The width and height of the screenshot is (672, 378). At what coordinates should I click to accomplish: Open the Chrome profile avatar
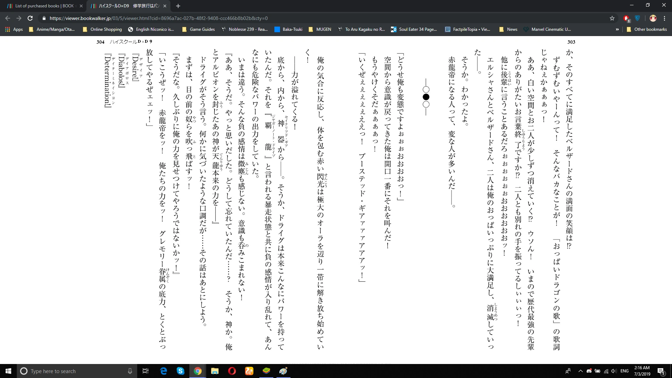pos(653,18)
